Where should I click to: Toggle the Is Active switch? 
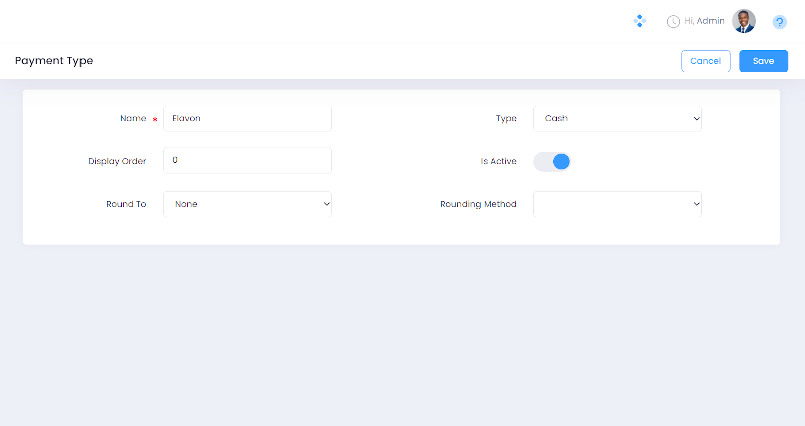(x=552, y=162)
